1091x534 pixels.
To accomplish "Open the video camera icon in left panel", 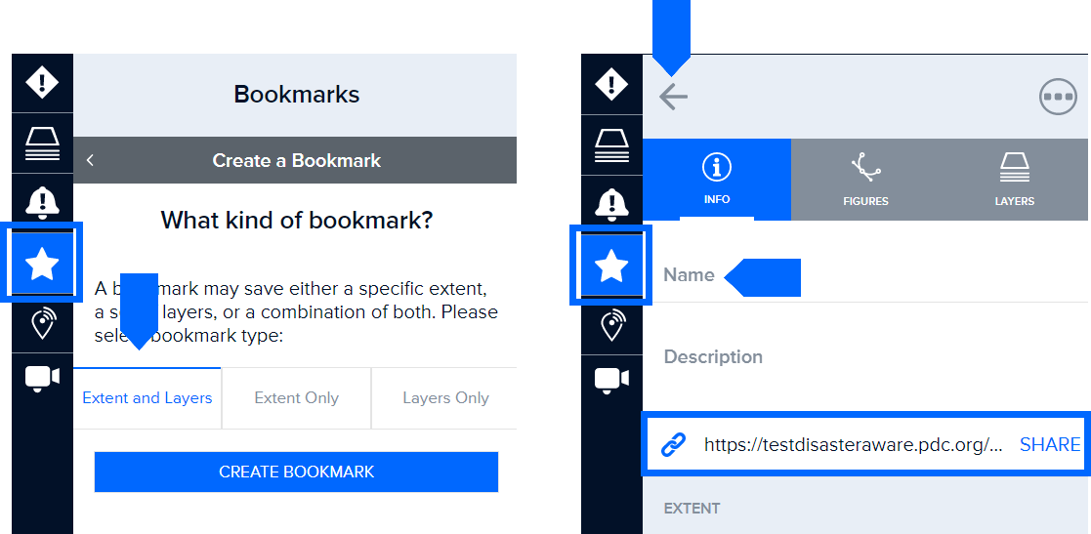I will pyautogui.click(x=42, y=379).
